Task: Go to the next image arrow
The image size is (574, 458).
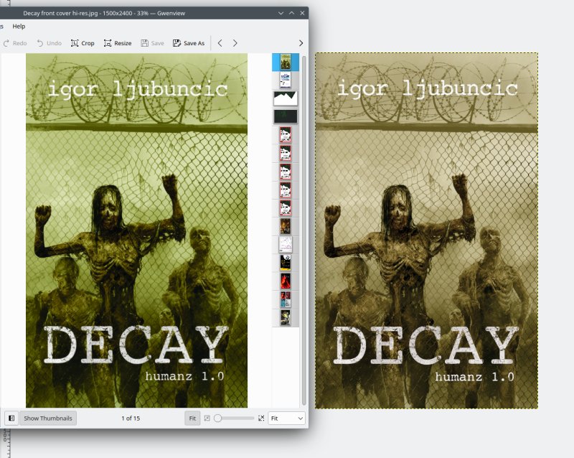Action: click(235, 43)
